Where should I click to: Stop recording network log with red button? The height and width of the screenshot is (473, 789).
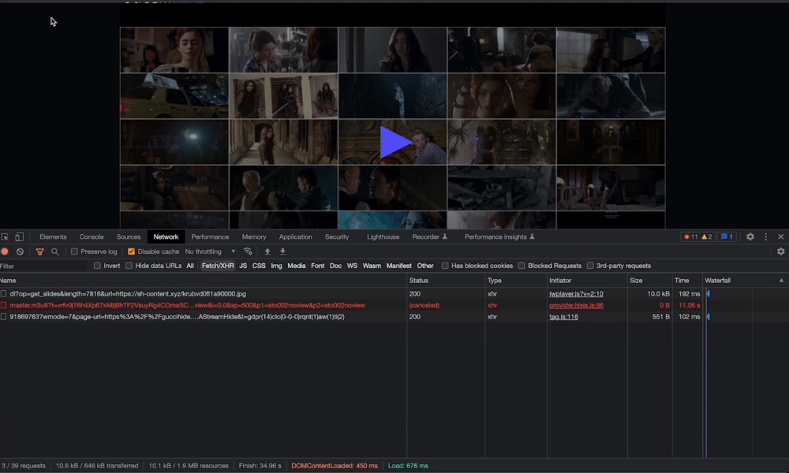click(5, 251)
